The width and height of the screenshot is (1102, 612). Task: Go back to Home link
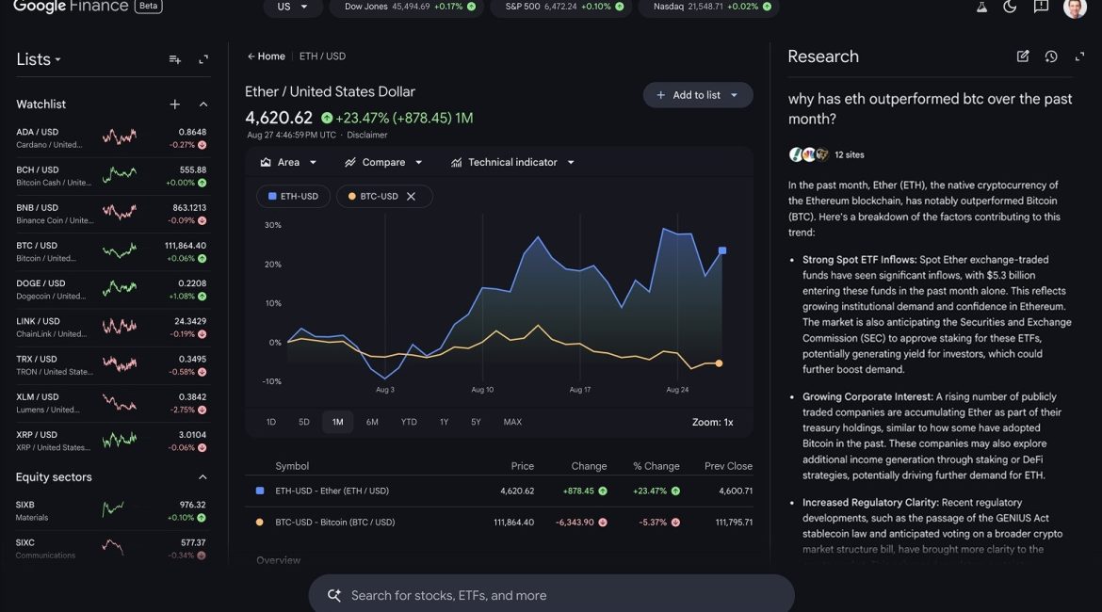[x=267, y=56]
